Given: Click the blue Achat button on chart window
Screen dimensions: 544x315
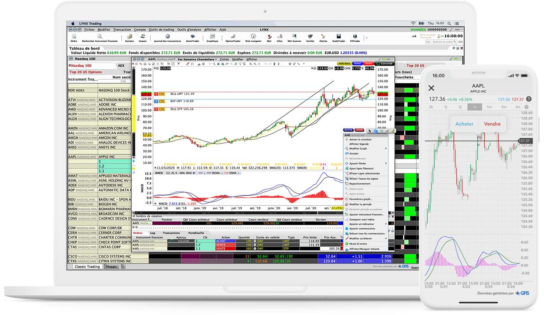Looking at the screenshot, I should point(358,64).
